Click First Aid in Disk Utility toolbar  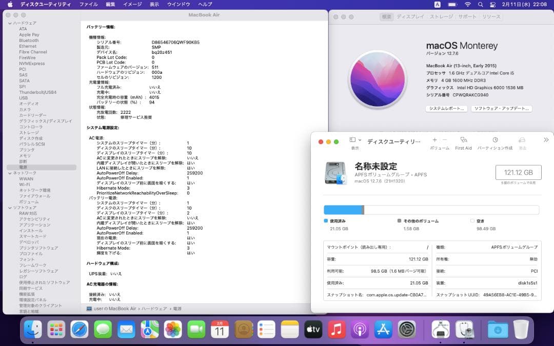[x=464, y=144]
